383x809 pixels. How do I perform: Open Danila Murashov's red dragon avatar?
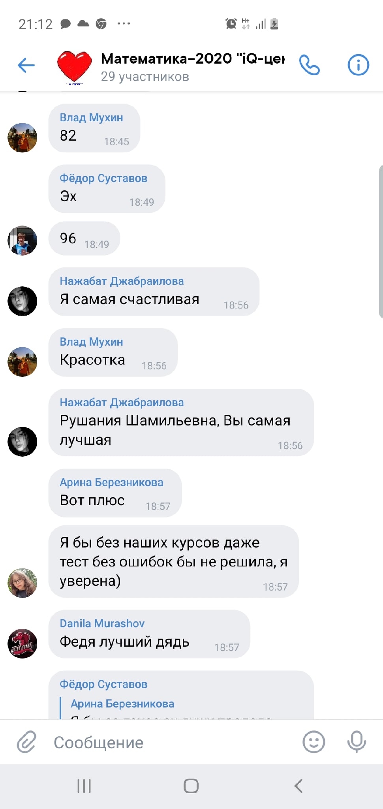(x=23, y=643)
